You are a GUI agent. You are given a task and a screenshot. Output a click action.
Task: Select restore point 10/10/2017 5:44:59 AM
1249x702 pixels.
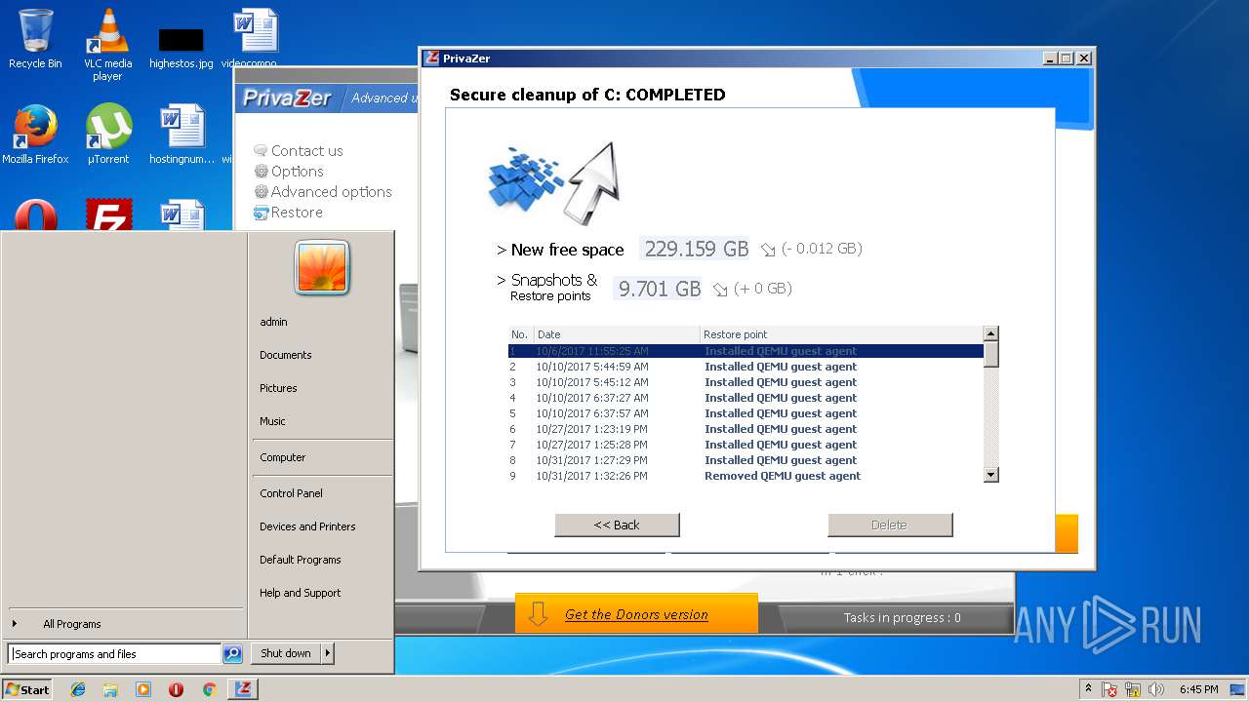tap(745, 367)
